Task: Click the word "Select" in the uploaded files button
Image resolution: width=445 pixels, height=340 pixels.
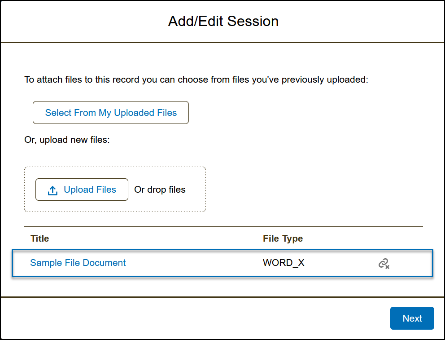Action: click(58, 113)
